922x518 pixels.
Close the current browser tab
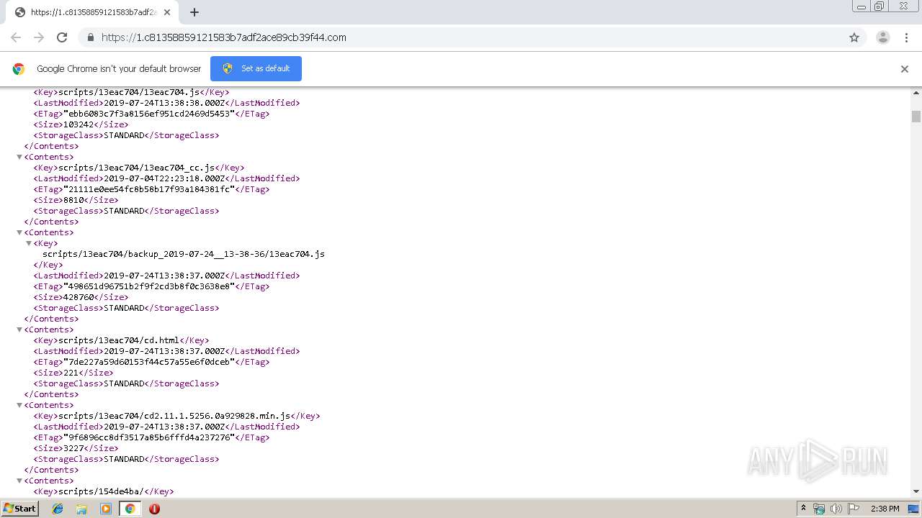point(167,12)
